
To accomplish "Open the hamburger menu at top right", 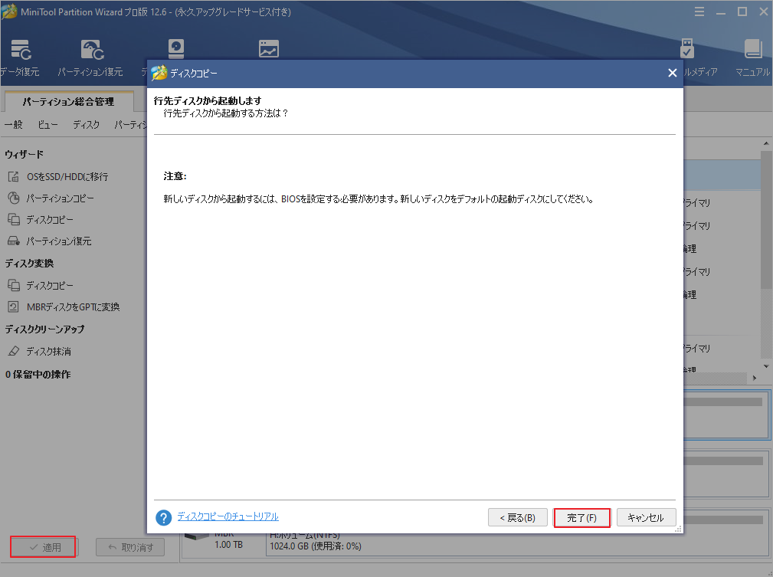I will click(699, 11).
